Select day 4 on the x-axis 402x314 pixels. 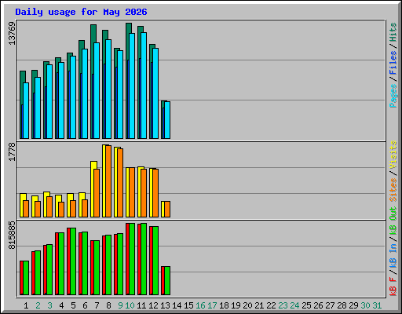click(x=61, y=305)
